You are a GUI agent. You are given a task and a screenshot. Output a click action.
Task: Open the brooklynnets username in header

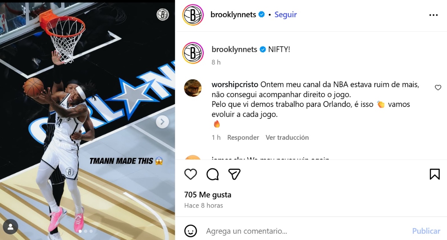click(233, 15)
